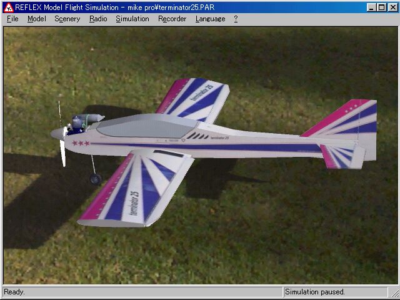Click the window title 'REFLEX Model Flight Simulation'
This screenshot has width=400, height=300.
(67, 7)
